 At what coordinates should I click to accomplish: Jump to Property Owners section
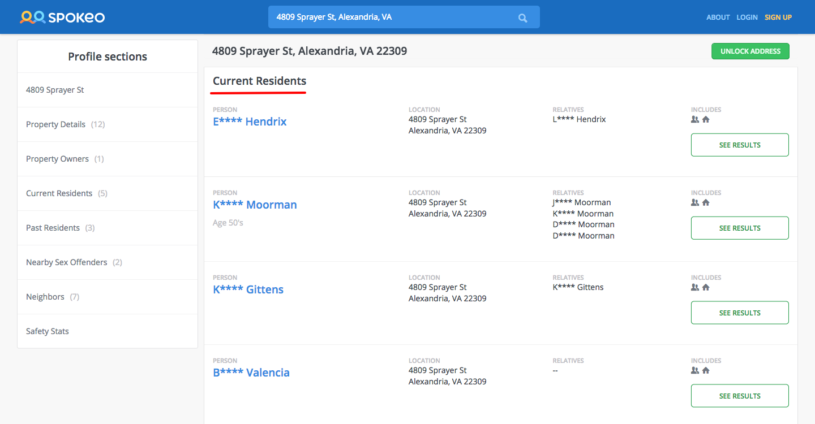pos(108,159)
